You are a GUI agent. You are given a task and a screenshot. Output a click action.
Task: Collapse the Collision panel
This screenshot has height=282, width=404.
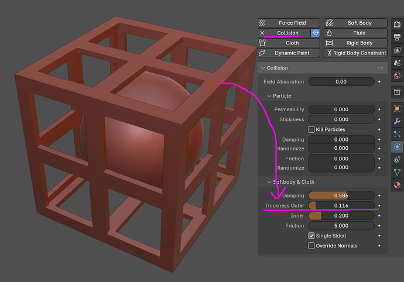[263, 68]
